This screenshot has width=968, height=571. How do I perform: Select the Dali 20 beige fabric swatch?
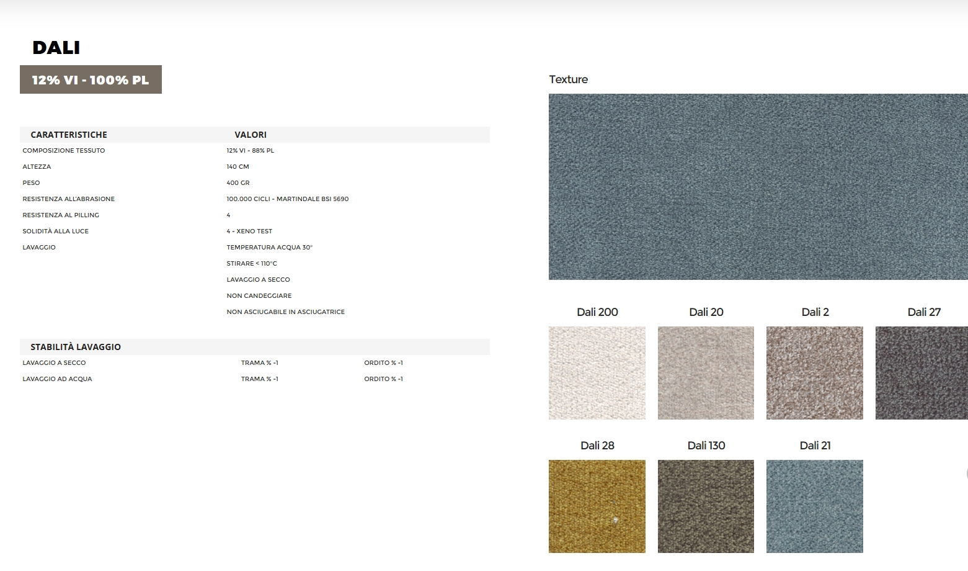tap(706, 373)
